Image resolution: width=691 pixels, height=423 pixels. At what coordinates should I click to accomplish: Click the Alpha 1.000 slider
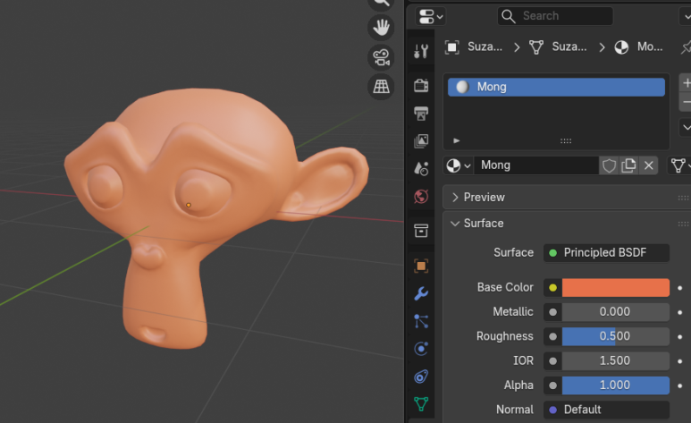click(616, 385)
